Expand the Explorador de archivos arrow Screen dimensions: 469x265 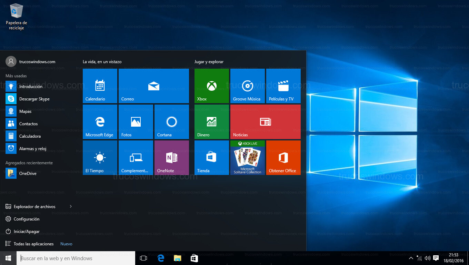point(70,206)
